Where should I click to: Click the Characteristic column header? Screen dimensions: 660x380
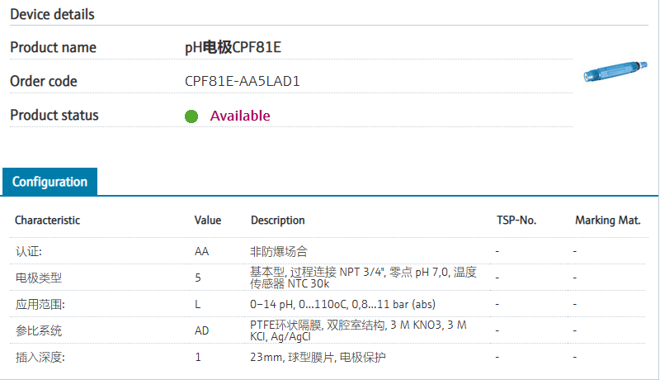48,221
